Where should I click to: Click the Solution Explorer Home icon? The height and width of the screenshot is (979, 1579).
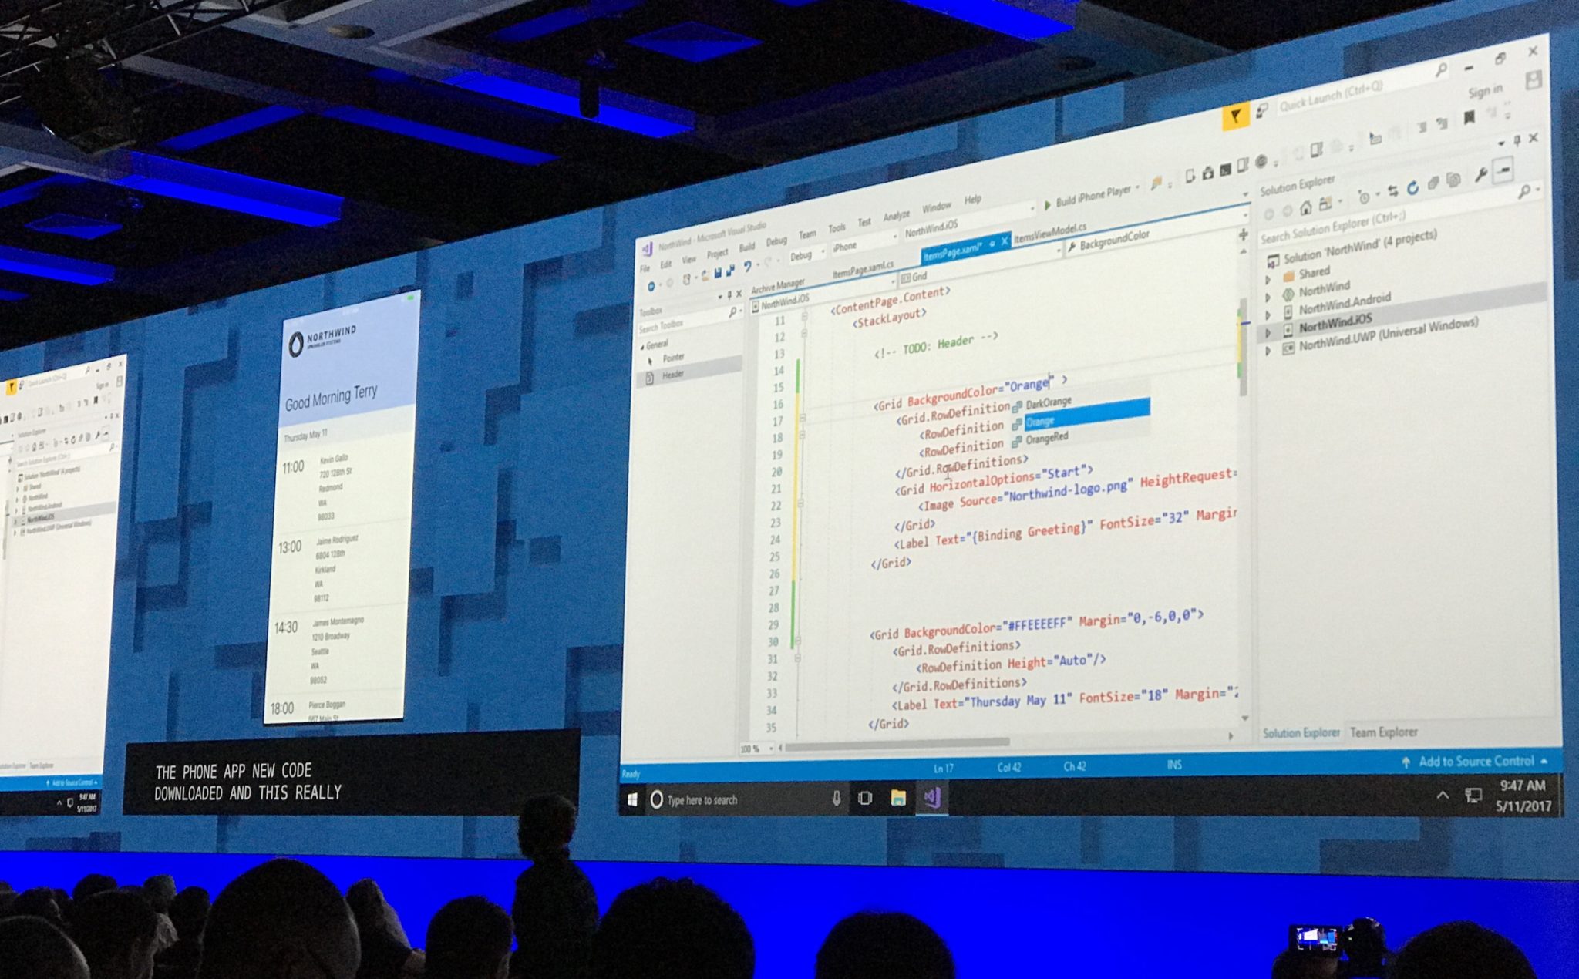click(1306, 207)
